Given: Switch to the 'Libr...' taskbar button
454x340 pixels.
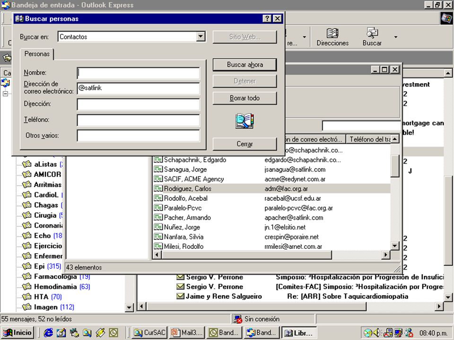Looking at the screenshot, I should 299,333.
